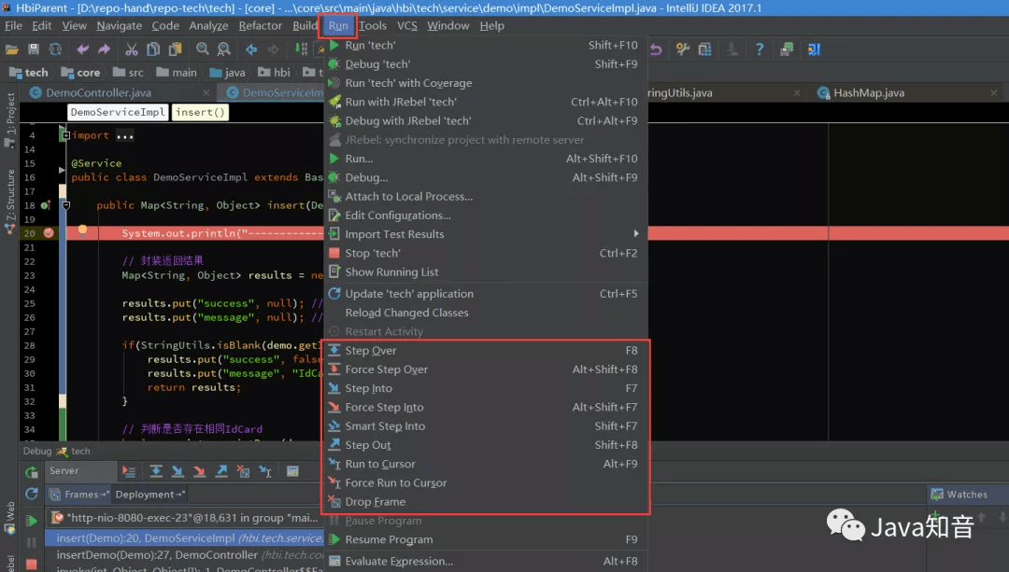
Task: Open the Run menu
Action: 338,26
